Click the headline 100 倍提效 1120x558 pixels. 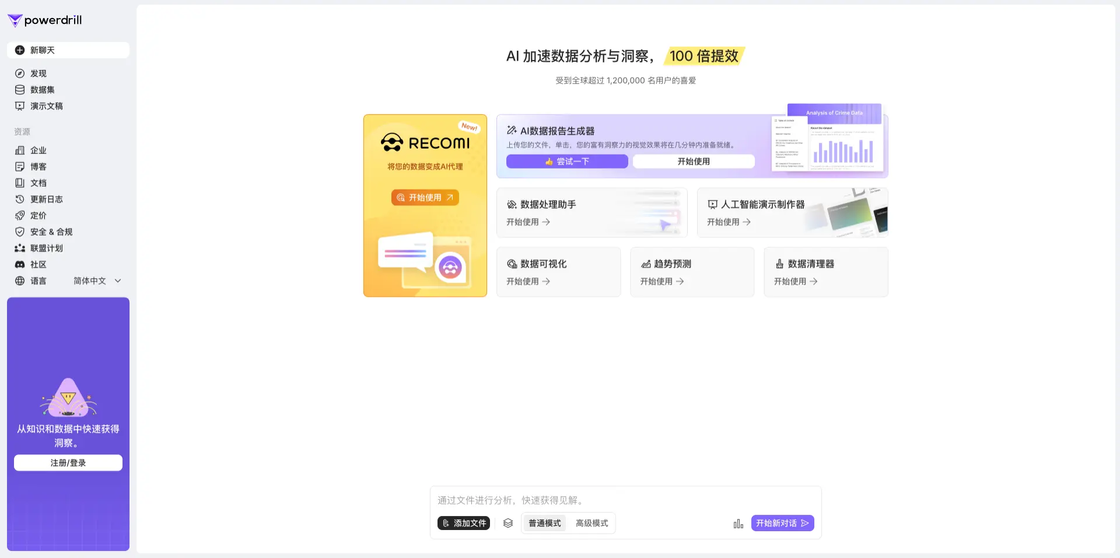click(704, 56)
